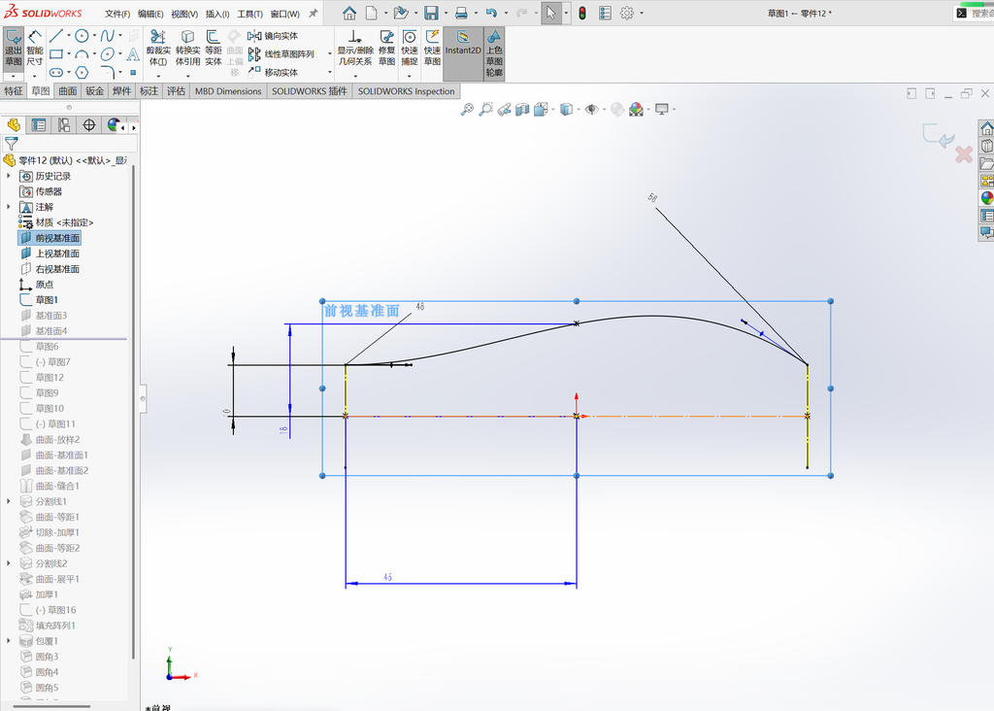994x711 pixels.
Task: Click Display/Delete Relations (显示/删除几何关系)
Action: coord(355,49)
